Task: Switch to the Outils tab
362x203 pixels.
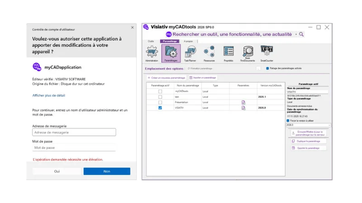Action: click(151, 41)
